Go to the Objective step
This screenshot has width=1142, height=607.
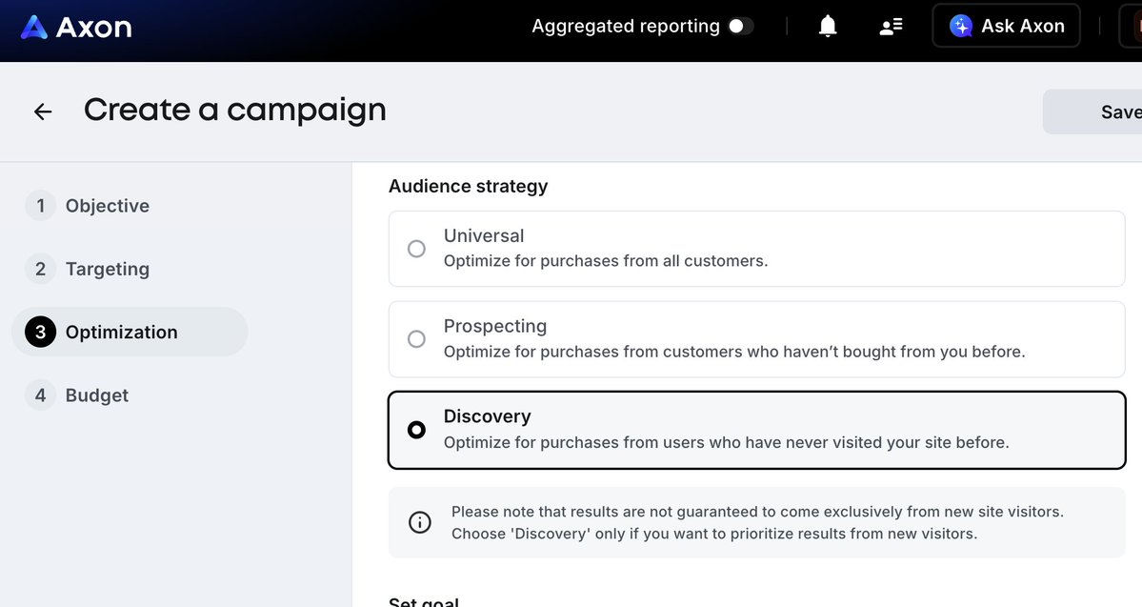coord(107,206)
